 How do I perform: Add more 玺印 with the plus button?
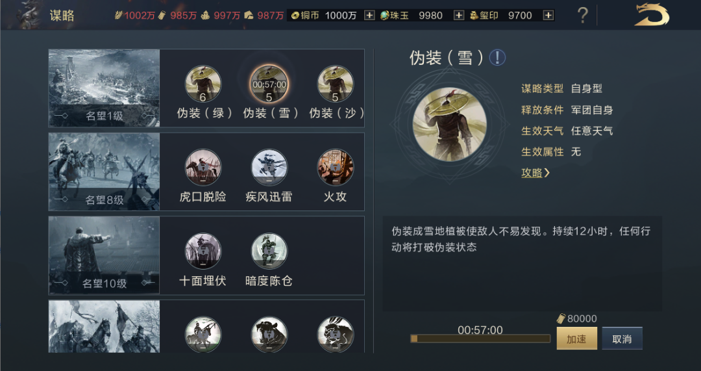pos(548,16)
